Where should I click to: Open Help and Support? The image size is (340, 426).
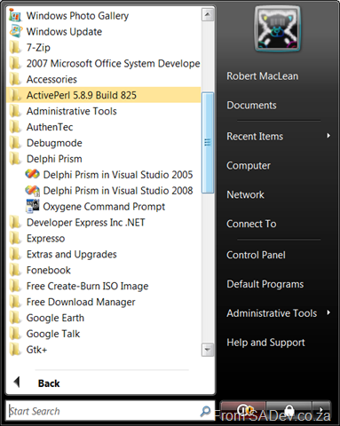click(265, 343)
